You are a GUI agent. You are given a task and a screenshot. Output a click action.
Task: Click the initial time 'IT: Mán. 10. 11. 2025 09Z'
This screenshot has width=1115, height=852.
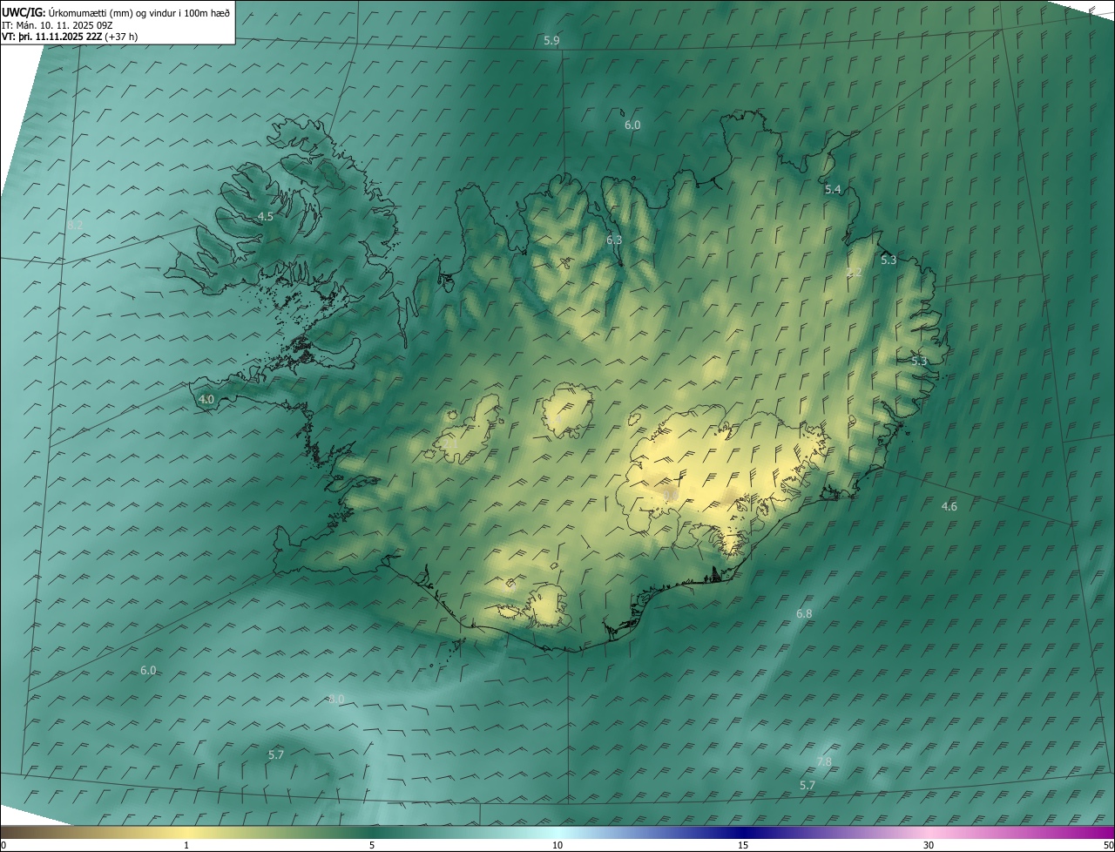(57, 24)
